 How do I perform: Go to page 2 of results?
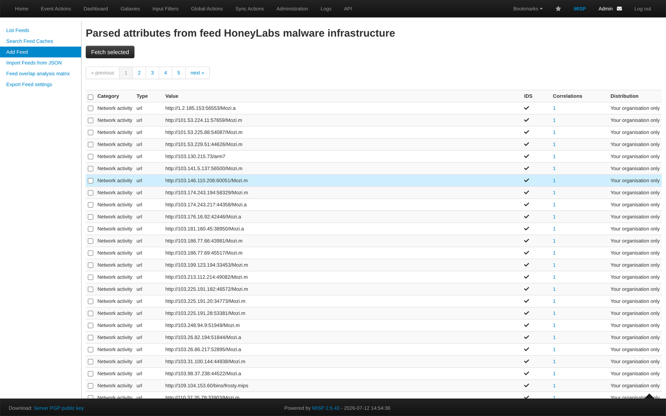(139, 73)
